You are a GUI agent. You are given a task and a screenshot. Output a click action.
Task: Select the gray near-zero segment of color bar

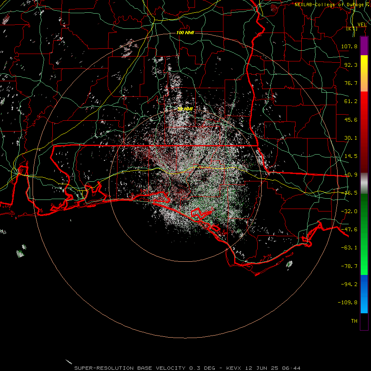click(364, 183)
